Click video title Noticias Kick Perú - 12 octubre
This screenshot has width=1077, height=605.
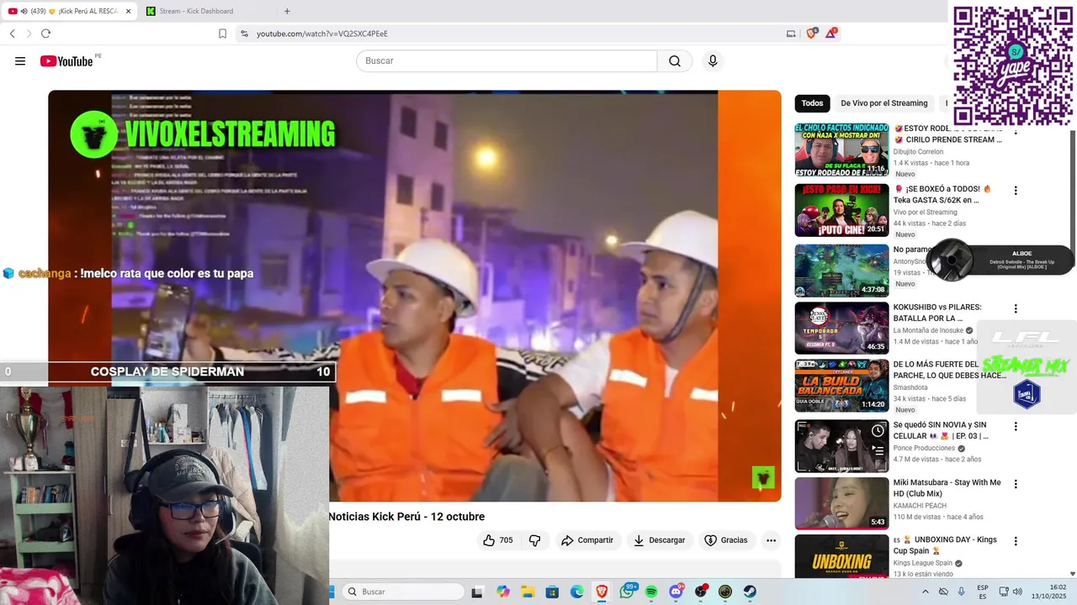(x=406, y=517)
